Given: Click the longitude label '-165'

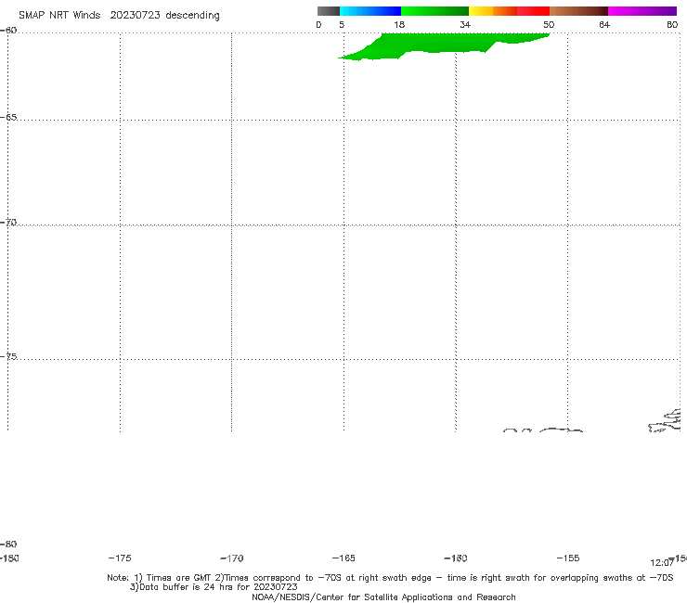Looking at the screenshot, I should pyautogui.click(x=343, y=558).
